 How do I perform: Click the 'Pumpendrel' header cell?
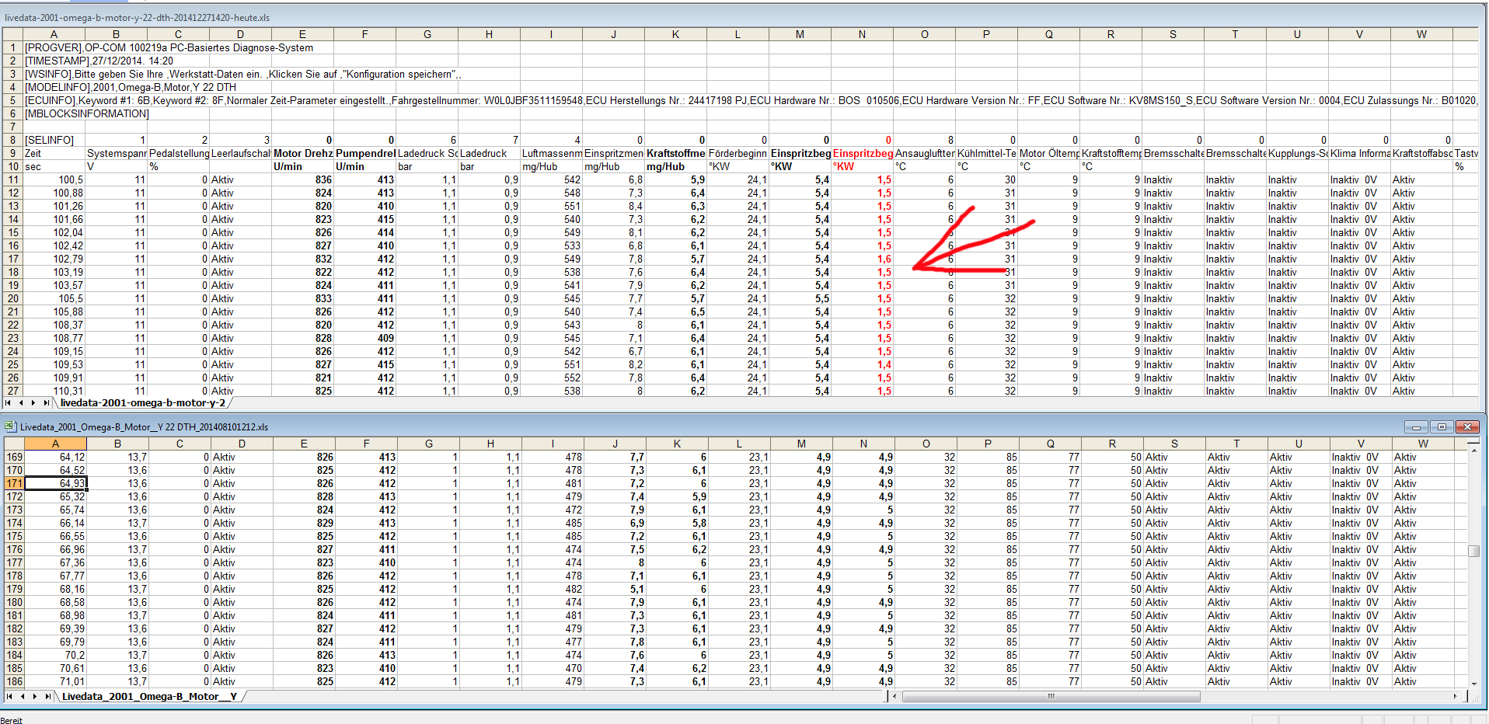click(x=365, y=153)
